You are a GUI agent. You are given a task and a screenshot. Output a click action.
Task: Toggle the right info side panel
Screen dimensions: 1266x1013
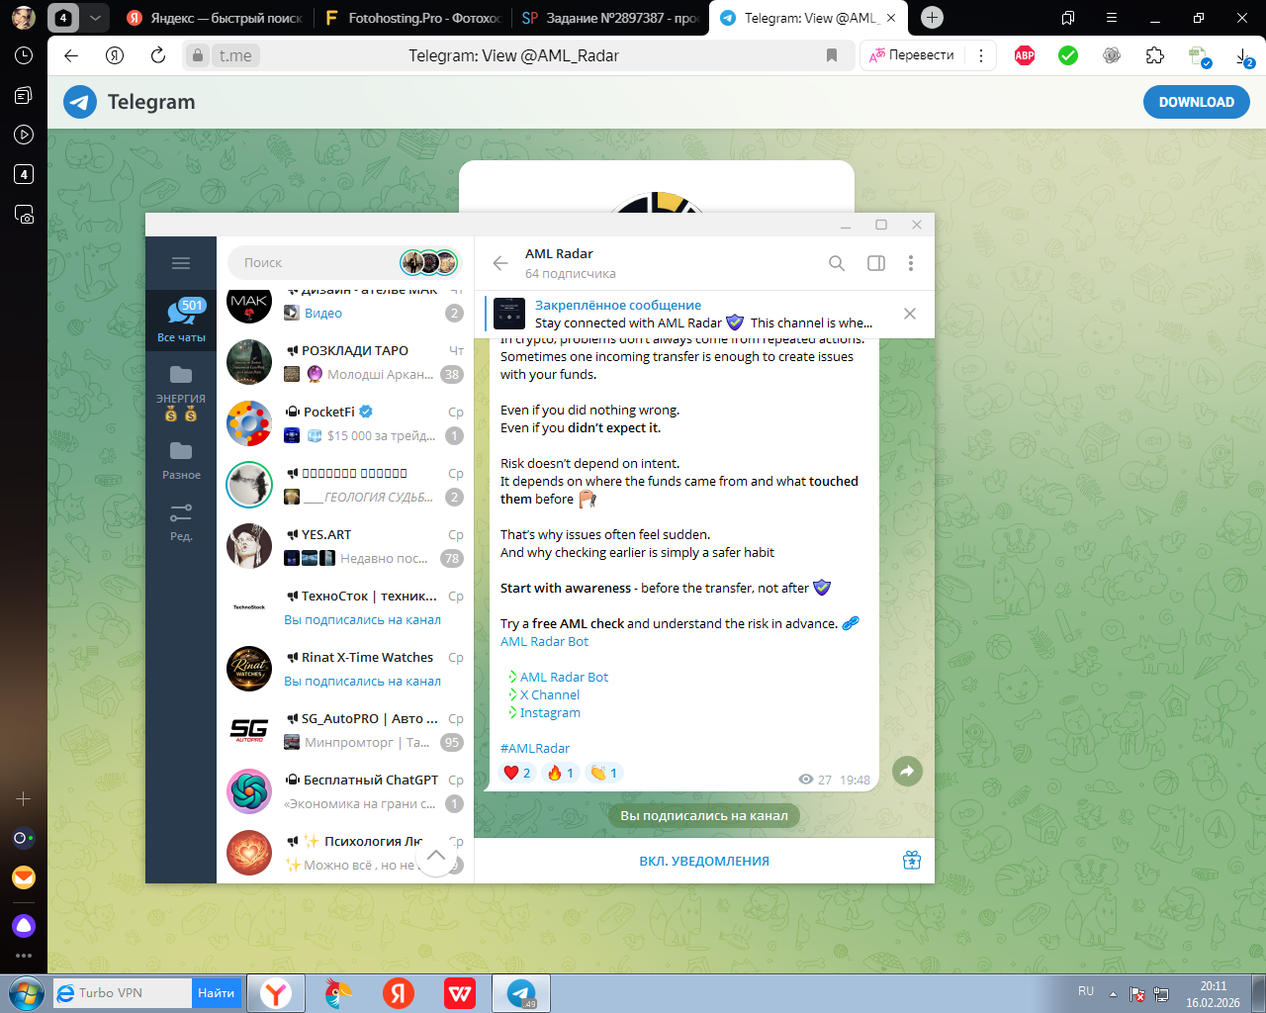876,263
